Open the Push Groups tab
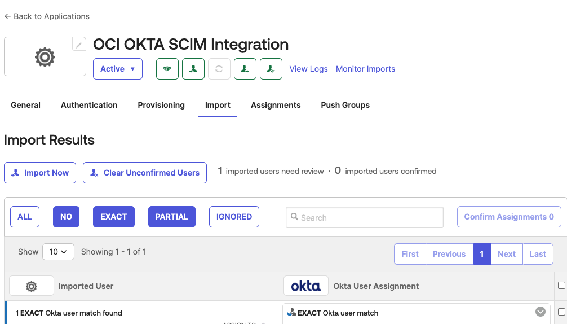Viewport: 567px width, 324px height. (x=345, y=105)
